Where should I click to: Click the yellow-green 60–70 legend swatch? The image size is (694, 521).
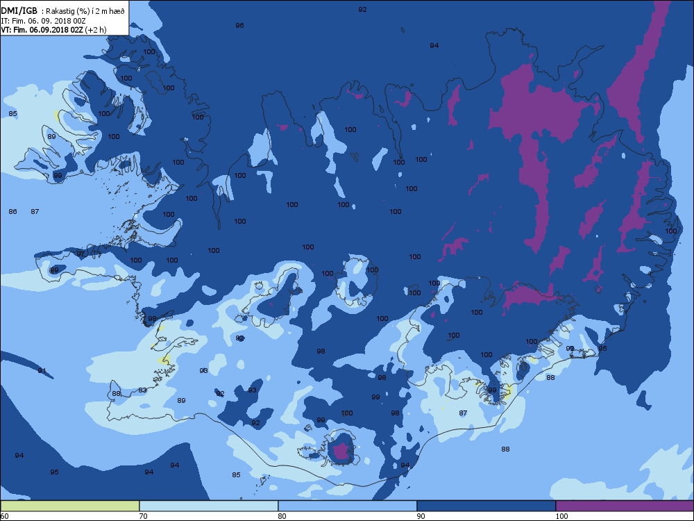70,506
